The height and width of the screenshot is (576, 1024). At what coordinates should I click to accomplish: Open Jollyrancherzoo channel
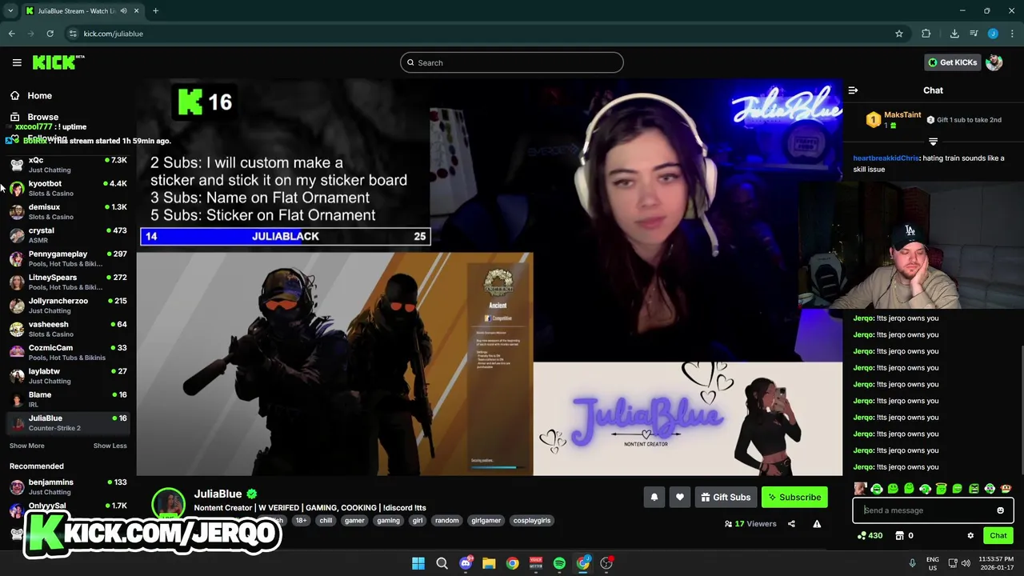click(x=68, y=305)
